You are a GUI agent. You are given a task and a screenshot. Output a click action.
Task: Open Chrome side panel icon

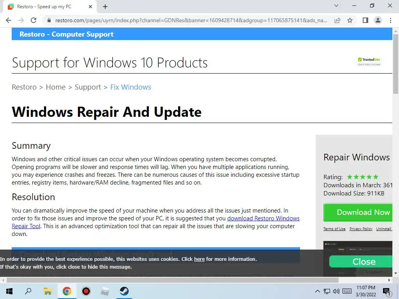click(365, 20)
